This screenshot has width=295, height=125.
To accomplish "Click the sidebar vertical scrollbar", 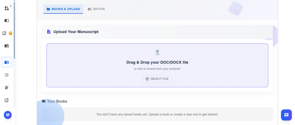I will 14,29.
